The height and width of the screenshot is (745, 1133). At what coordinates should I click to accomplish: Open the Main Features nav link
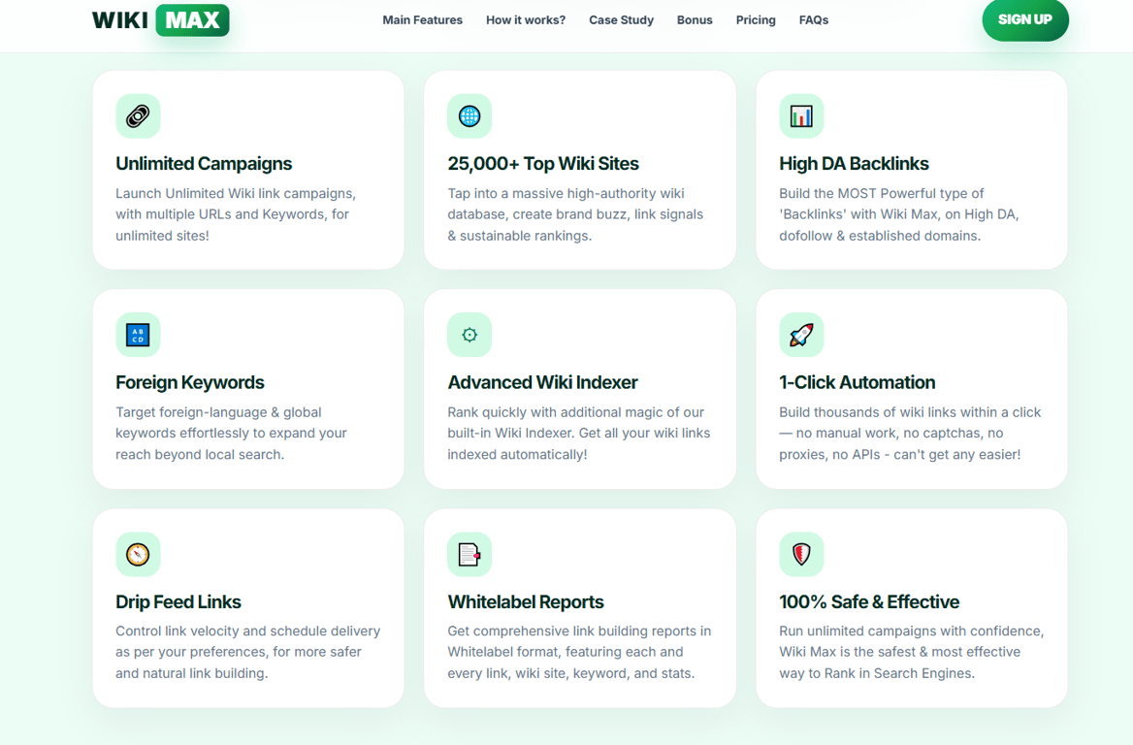point(423,20)
